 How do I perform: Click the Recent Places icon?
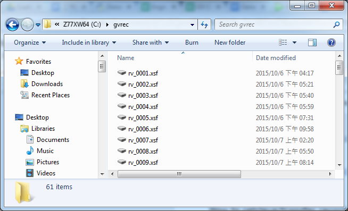(x=24, y=95)
